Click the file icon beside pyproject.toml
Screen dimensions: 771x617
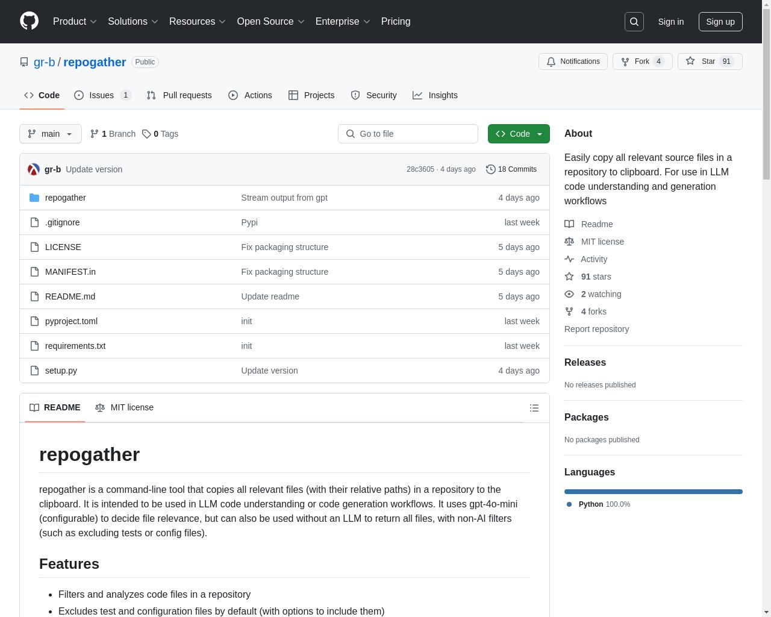click(x=34, y=321)
